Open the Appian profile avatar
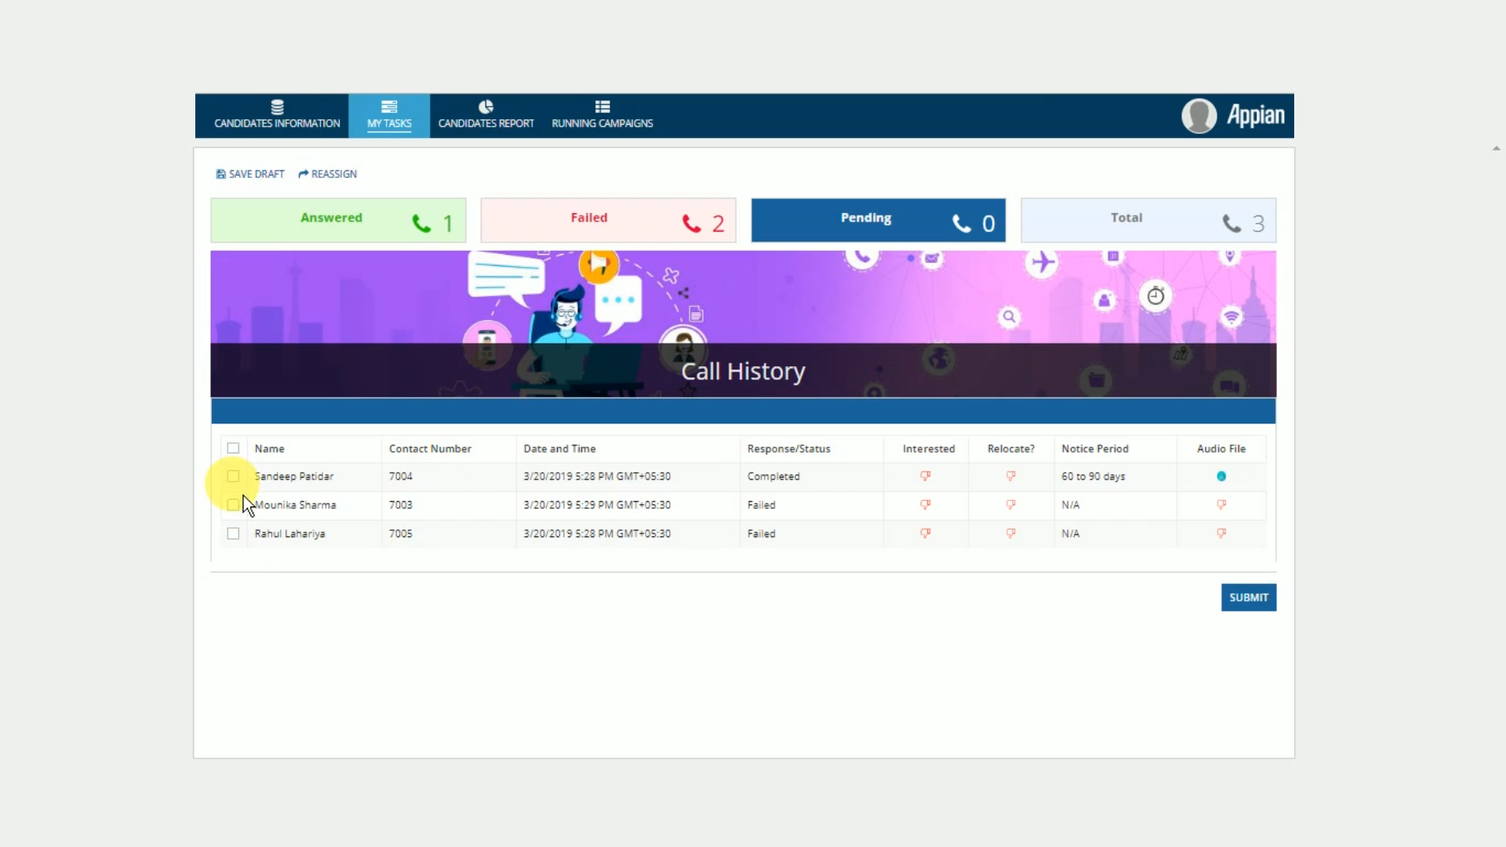This screenshot has width=1506, height=847. click(x=1199, y=115)
